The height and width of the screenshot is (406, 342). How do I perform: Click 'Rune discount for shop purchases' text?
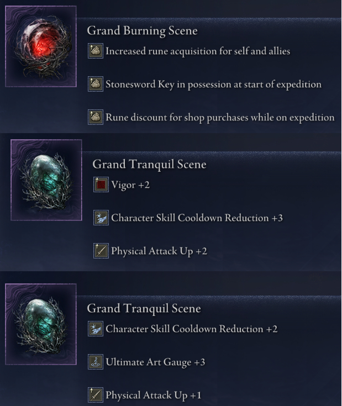pyautogui.click(x=220, y=117)
